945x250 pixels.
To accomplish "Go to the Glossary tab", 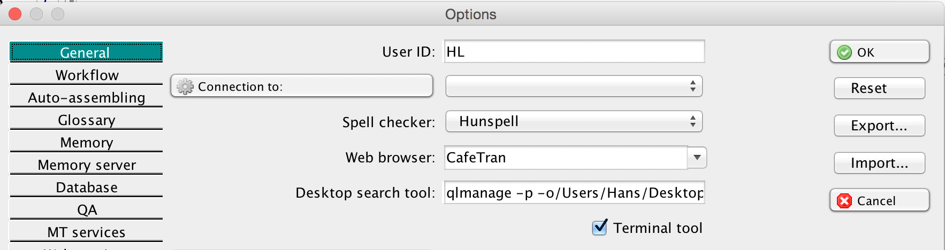I will click(86, 120).
